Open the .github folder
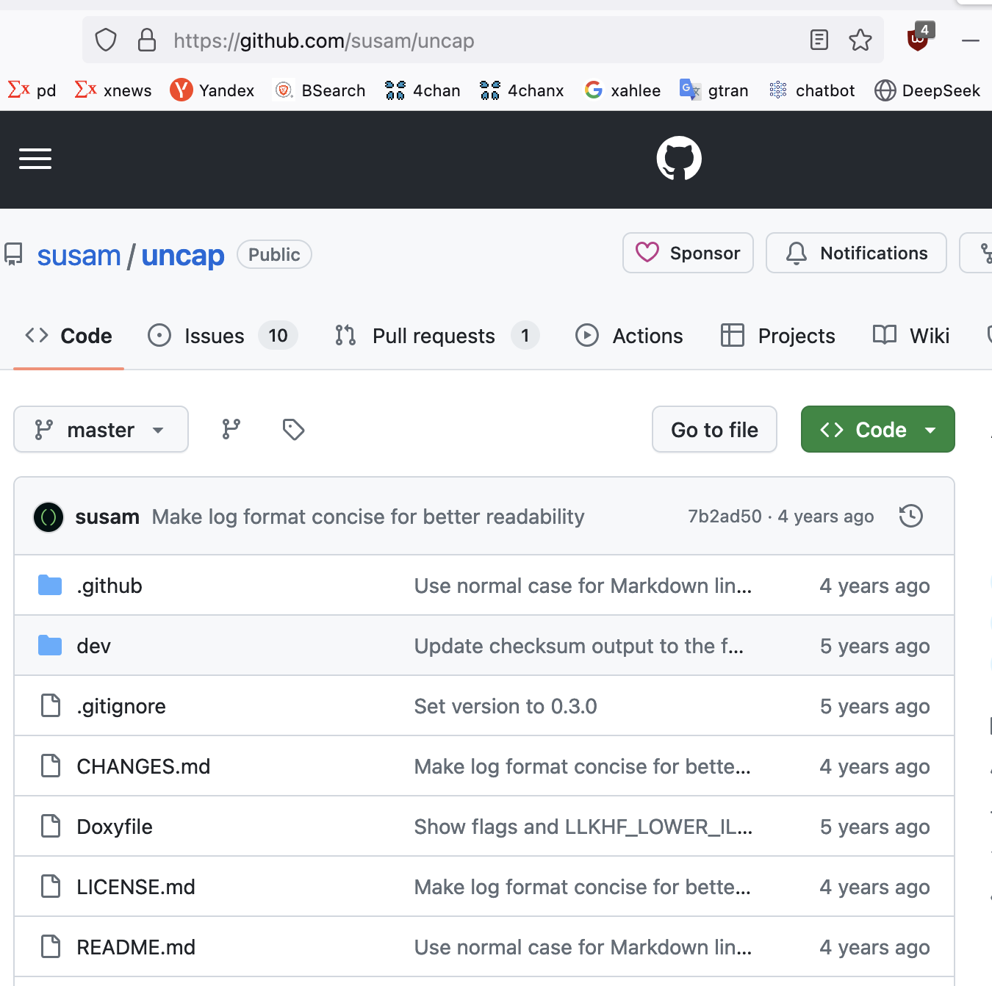The height and width of the screenshot is (986, 992). click(x=109, y=586)
